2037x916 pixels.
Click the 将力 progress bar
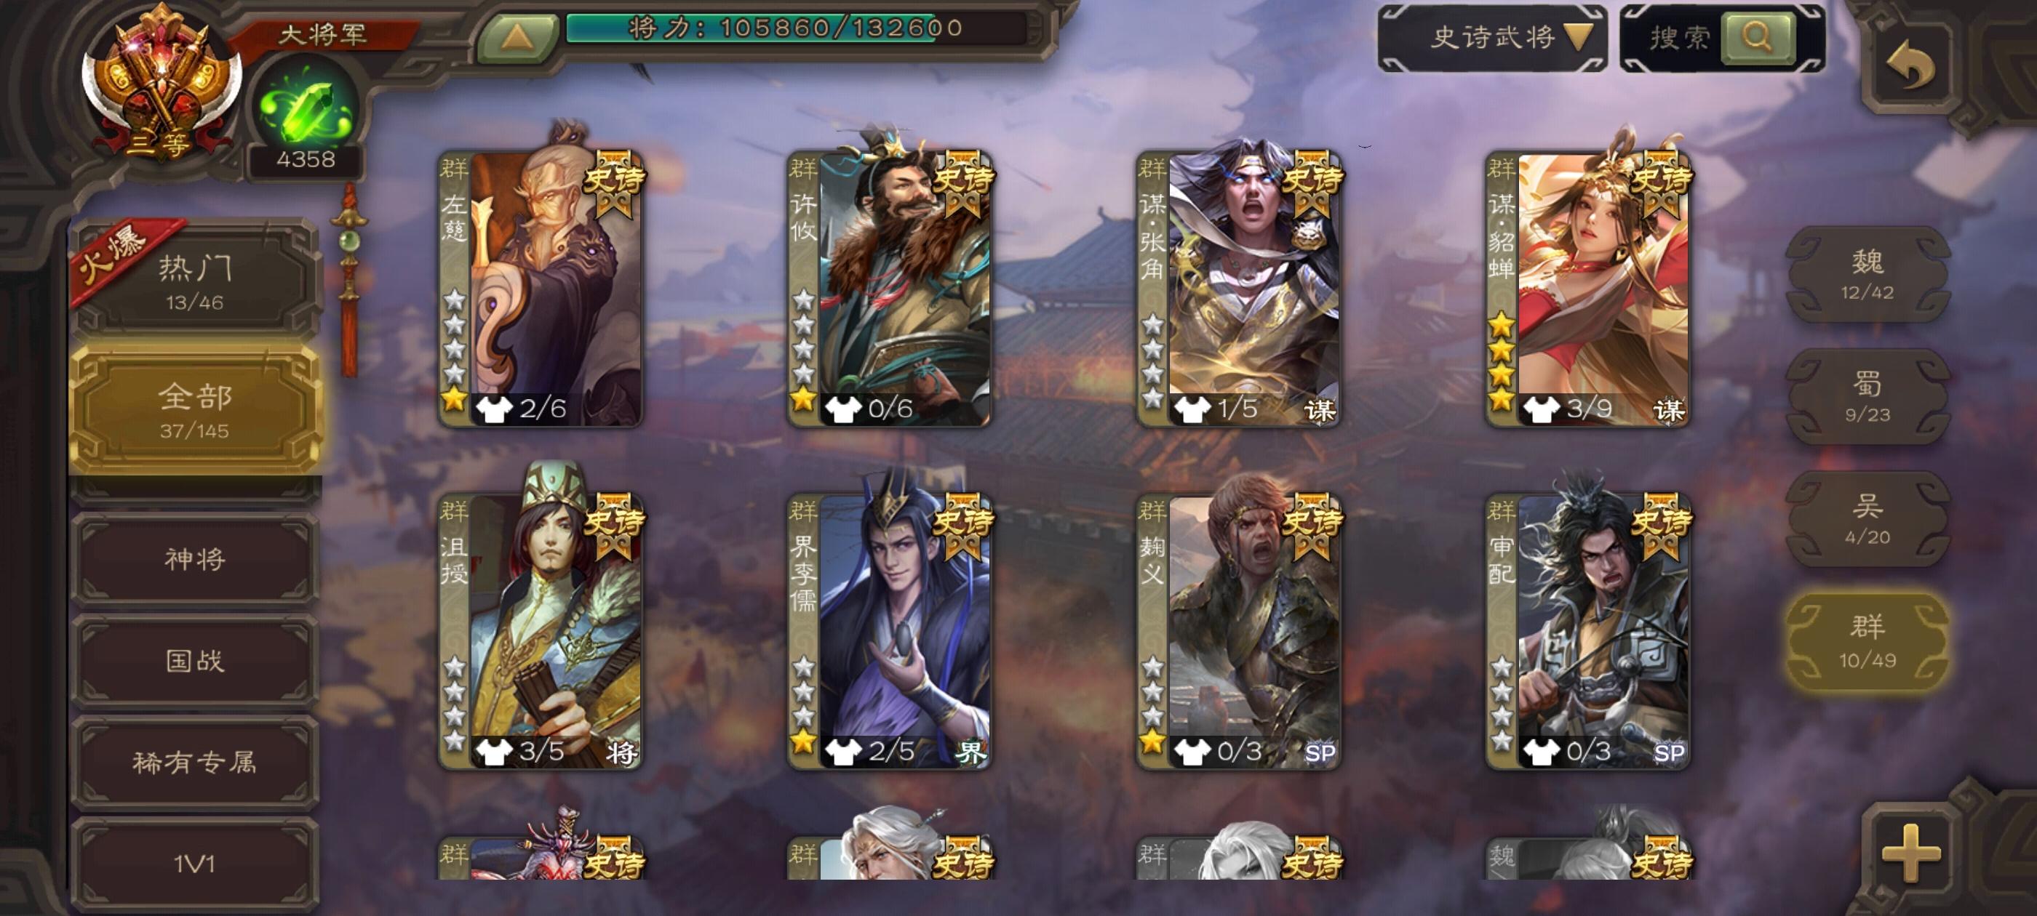795,28
